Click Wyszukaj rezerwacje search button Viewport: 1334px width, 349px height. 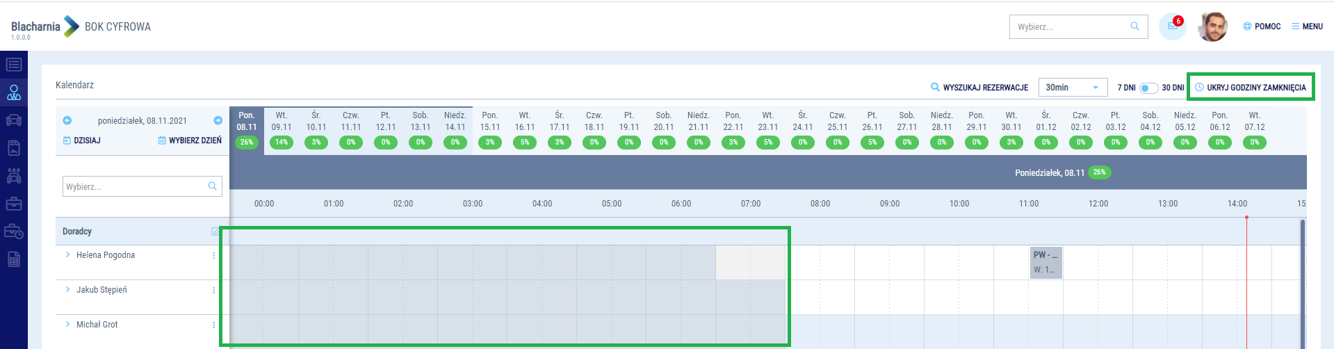[979, 88]
